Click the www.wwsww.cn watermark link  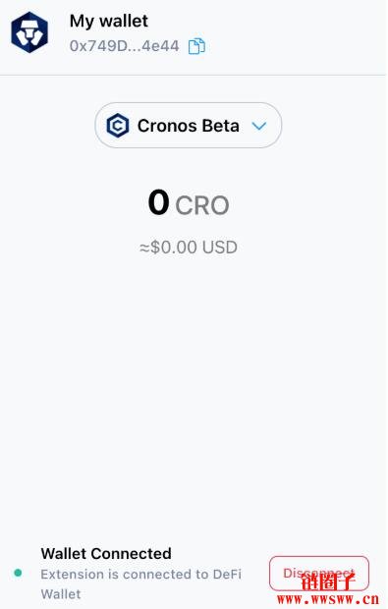pos(328,599)
